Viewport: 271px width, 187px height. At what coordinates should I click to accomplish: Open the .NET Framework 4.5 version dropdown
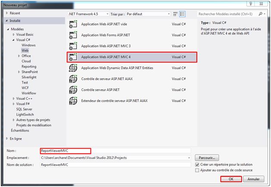click(x=88, y=14)
